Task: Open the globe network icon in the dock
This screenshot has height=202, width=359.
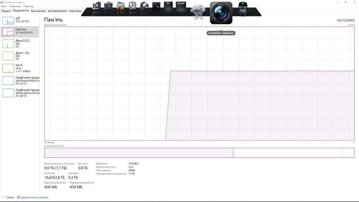Action: [x=144, y=6]
